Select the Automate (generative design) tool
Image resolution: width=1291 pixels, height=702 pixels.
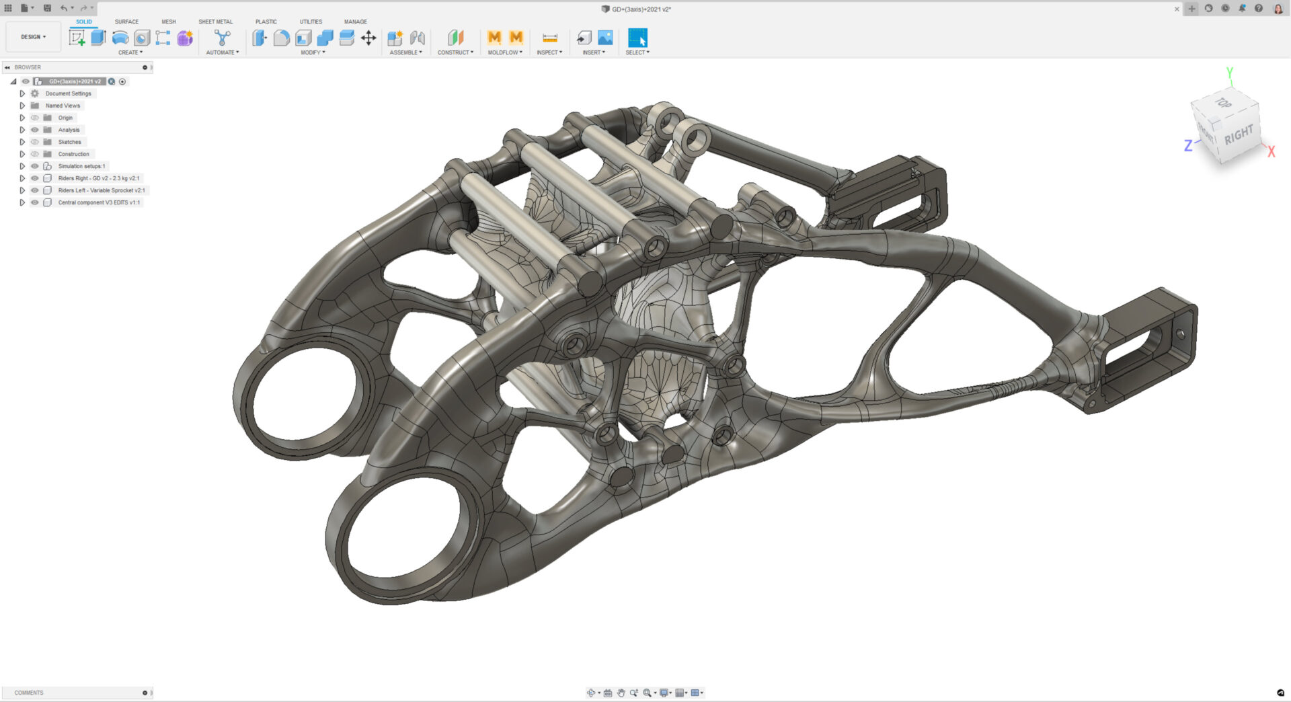(x=222, y=38)
